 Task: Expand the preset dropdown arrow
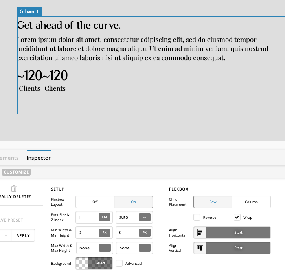coord(6,235)
